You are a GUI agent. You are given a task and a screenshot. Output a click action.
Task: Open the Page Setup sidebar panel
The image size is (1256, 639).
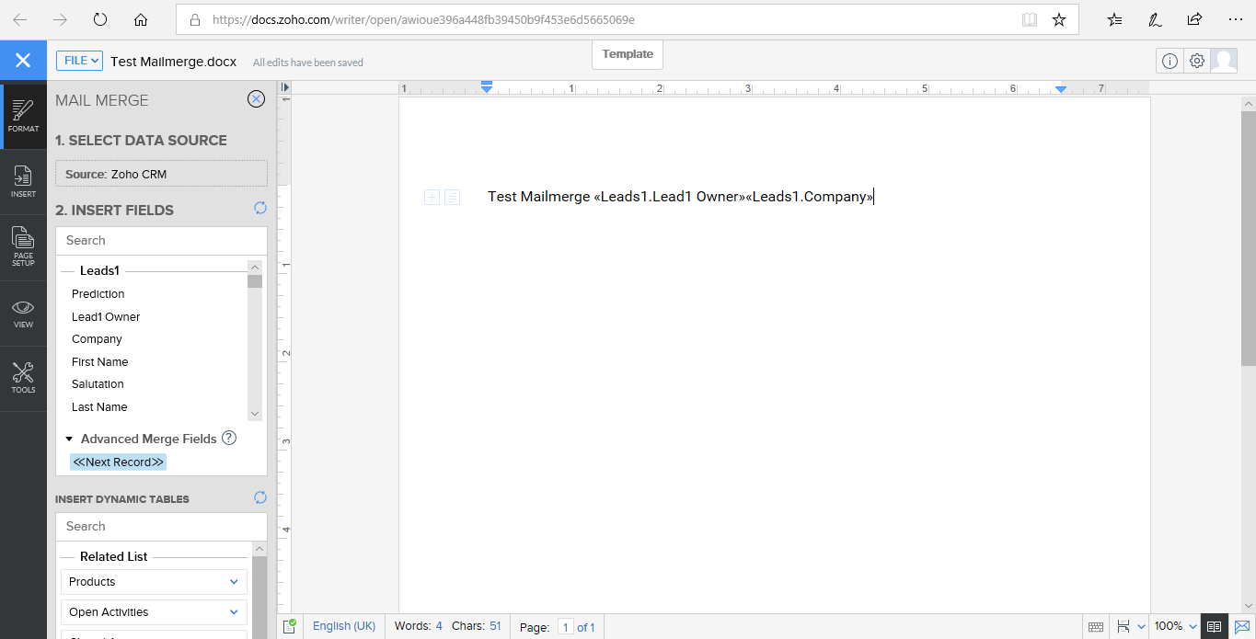tap(23, 246)
